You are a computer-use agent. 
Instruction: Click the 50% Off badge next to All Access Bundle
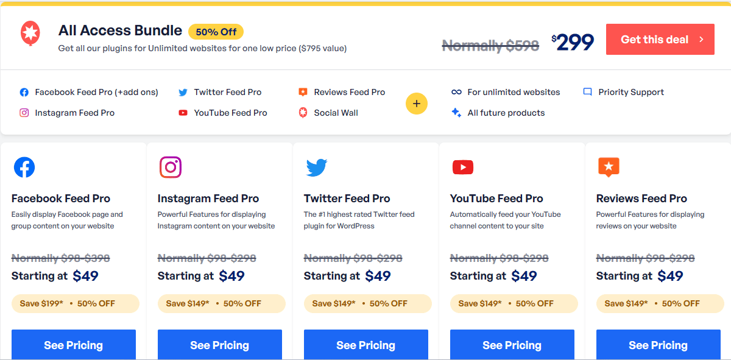click(216, 30)
